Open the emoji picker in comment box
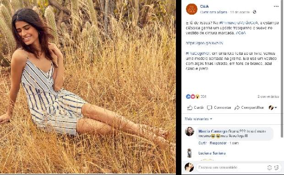The height and width of the screenshot is (175, 284). [269, 168]
